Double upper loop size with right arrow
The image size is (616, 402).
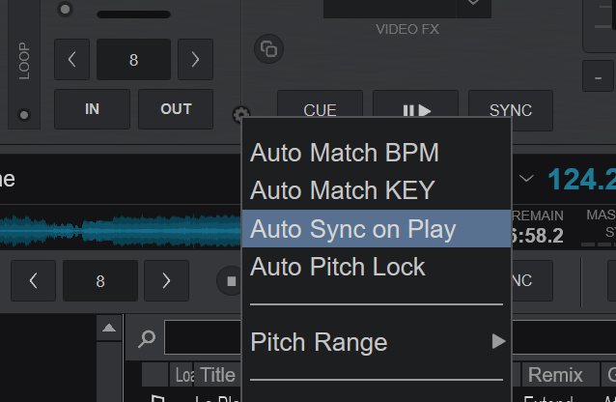(195, 59)
